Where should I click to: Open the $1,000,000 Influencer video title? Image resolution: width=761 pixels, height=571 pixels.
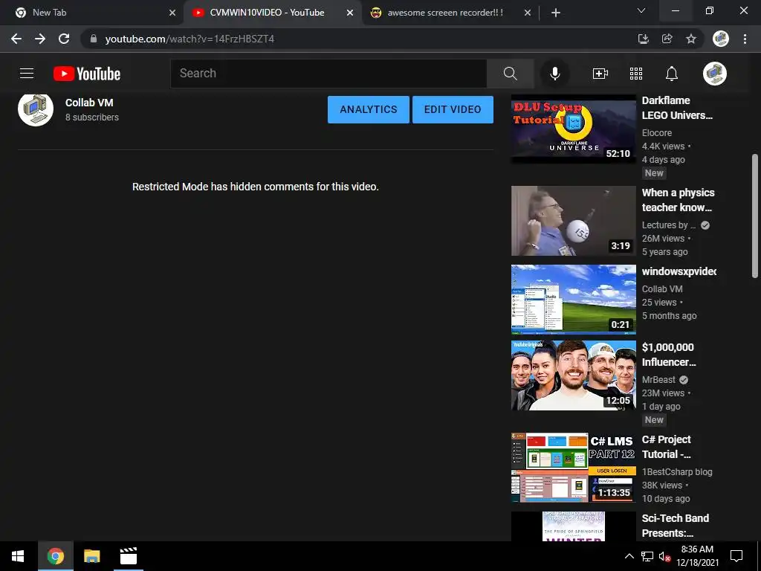669,355
